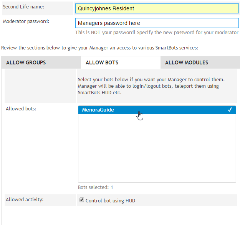The width and height of the screenshot is (240, 225).
Task: Click the Control bot using HUD label
Action: click(x=110, y=200)
